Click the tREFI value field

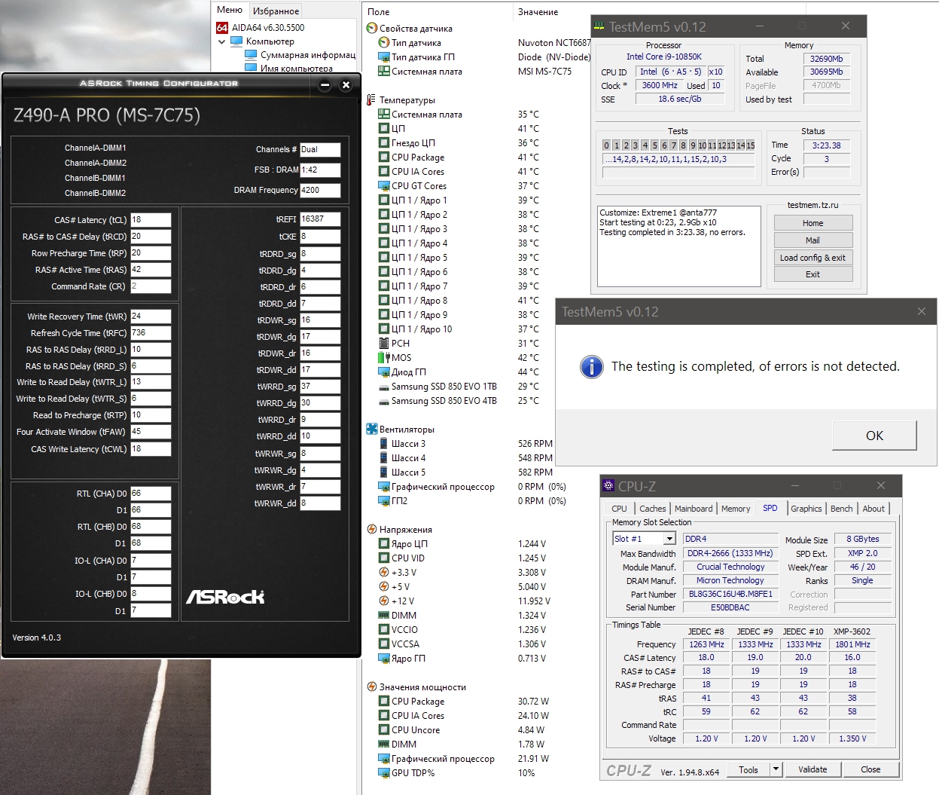click(x=320, y=219)
